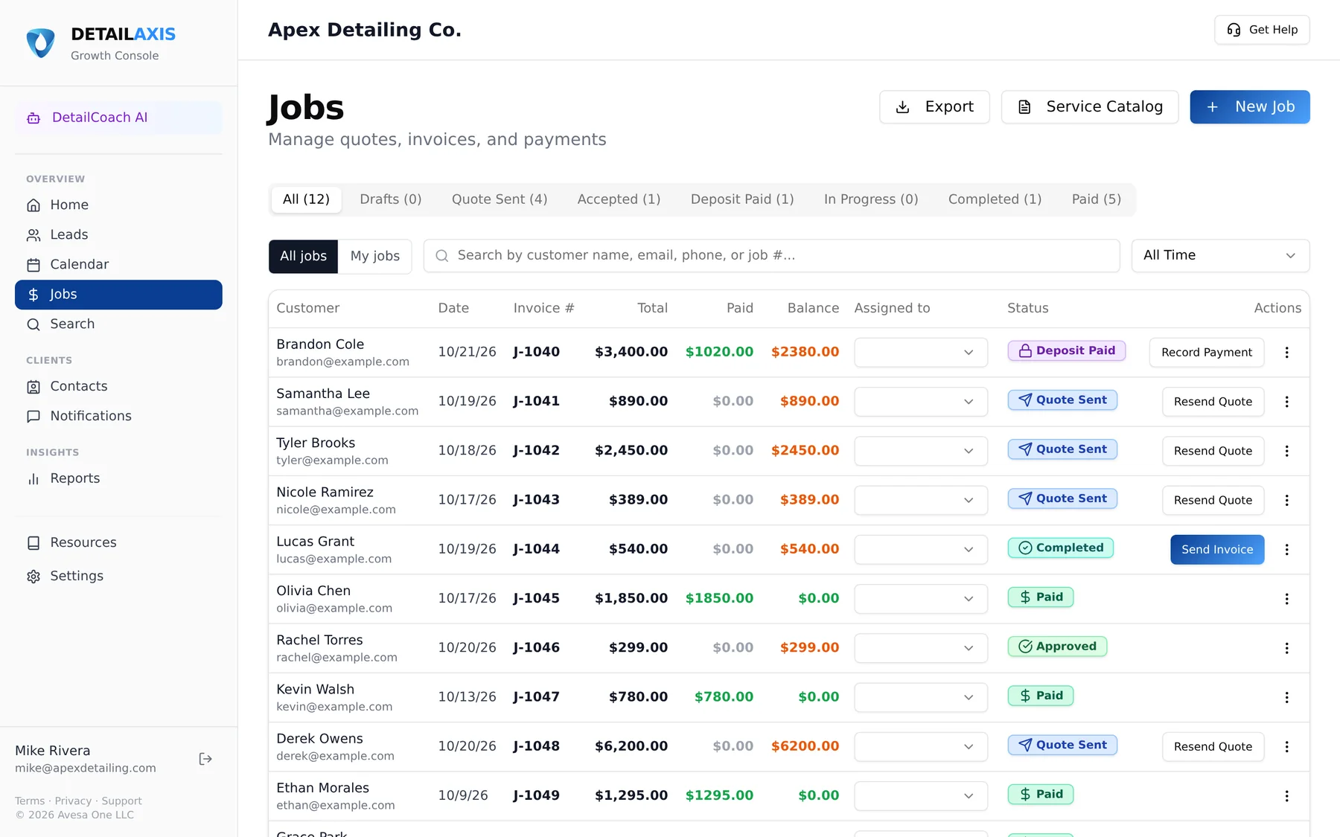
Task: Open the Privacy link in footer
Action: tap(73, 801)
